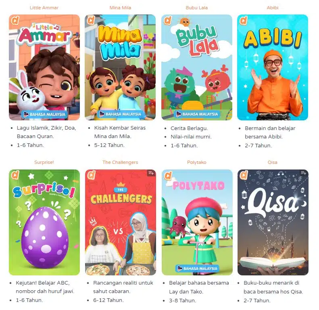Click the Durioo logo on Surprise! poster
The width and height of the screenshot is (319, 310).
pyautogui.click(x=15, y=175)
